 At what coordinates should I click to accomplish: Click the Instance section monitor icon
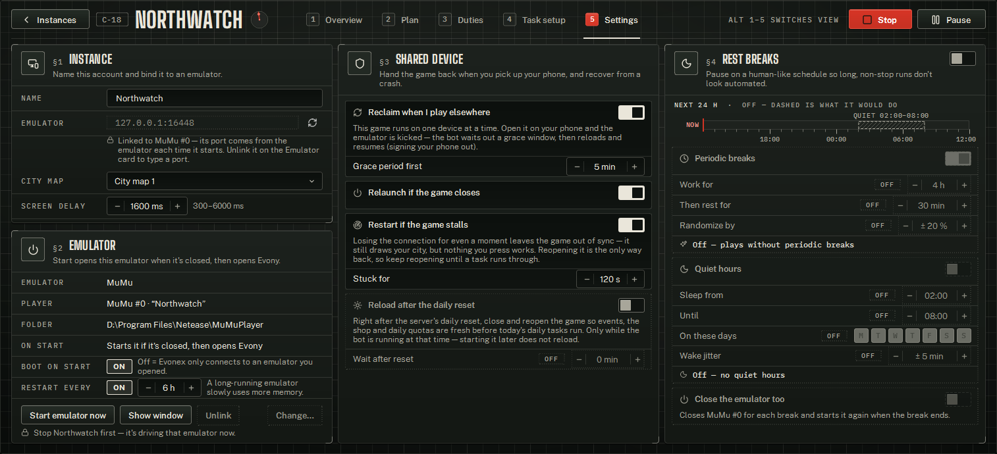click(33, 64)
